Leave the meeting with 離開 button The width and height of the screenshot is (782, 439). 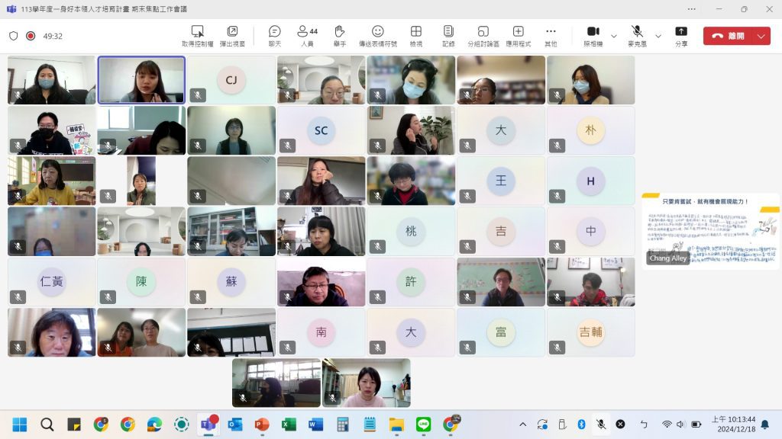(728, 36)
